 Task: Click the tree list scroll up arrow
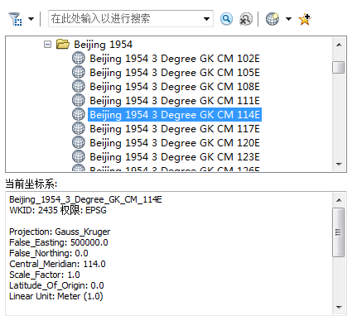tap(339, 45)
